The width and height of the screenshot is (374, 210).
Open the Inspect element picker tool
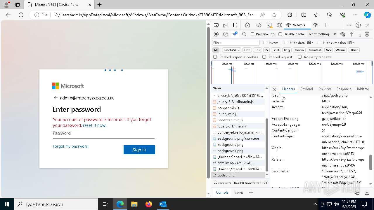pos(216,25)
